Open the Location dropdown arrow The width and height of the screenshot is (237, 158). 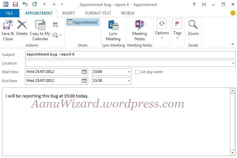point(233,63)
